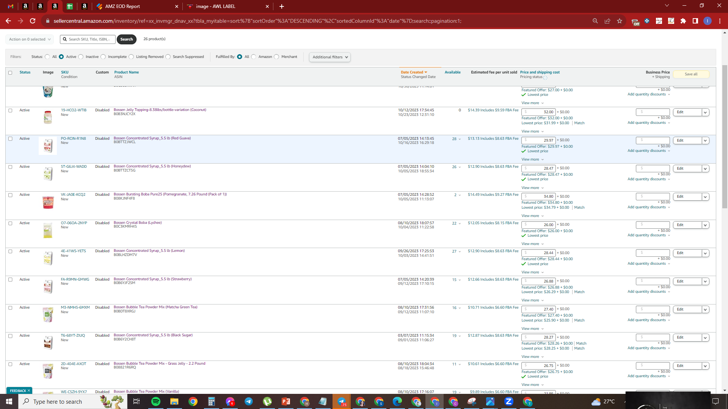
Task: Open Calculator from the taskbar
Action: pos(211,401)
